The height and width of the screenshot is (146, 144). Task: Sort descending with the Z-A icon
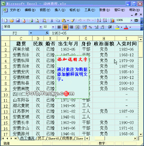click(x=105, y=20)
